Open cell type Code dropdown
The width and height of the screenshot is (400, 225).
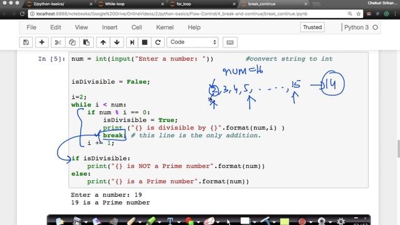(x=192, y=42)
